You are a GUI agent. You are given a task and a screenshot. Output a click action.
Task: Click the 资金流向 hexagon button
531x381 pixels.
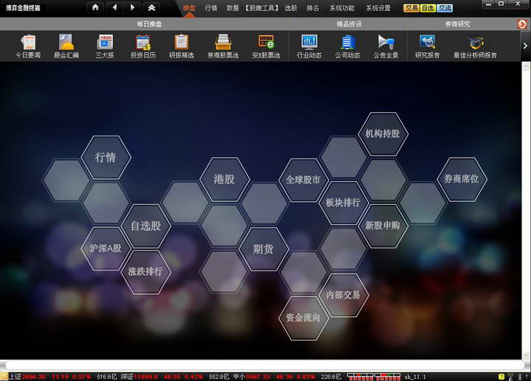pos(303,318)
